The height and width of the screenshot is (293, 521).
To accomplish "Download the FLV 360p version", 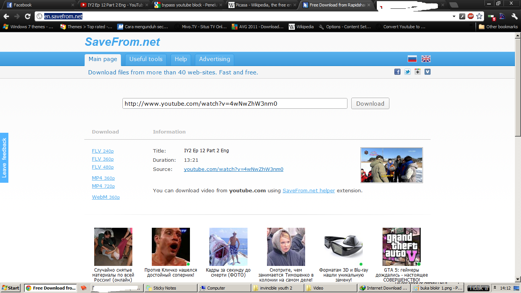I will coord(103,159).
